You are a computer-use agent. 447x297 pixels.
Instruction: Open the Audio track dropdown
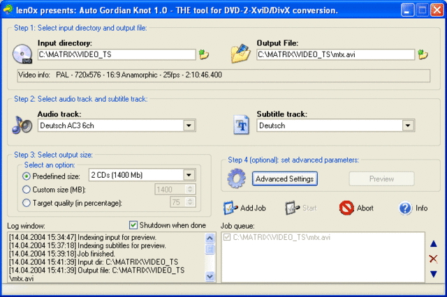coord(189,125)
